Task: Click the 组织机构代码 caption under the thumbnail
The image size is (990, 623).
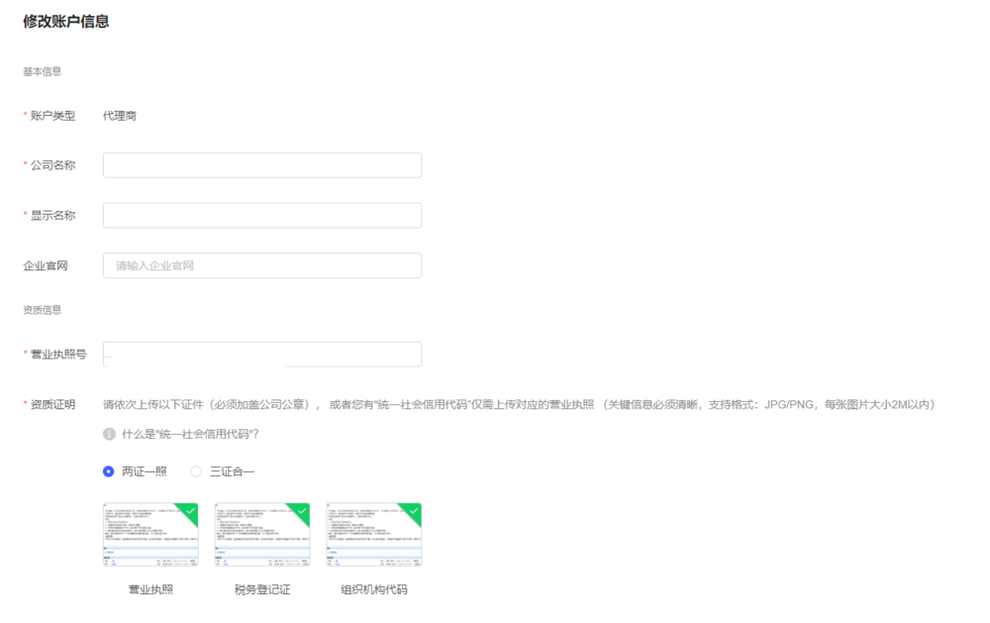Action: point(374,589)
